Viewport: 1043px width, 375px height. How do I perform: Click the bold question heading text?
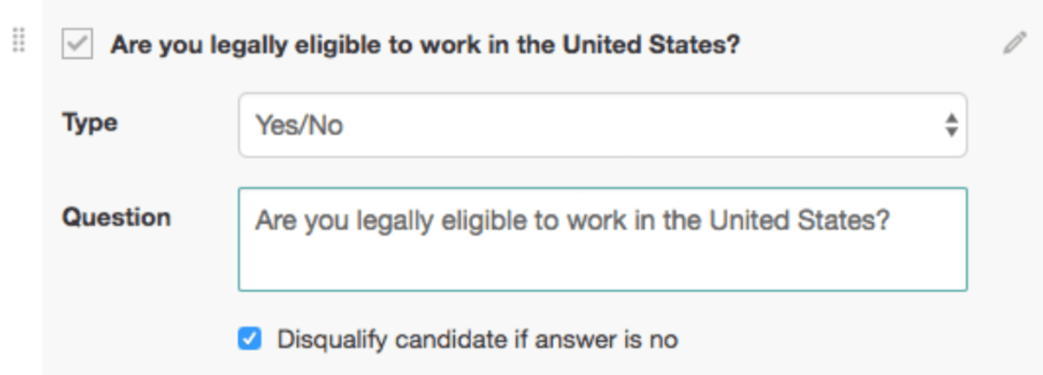(x=425, y=45)
